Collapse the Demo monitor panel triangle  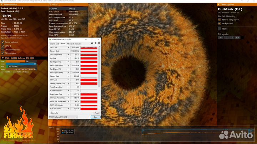coord(2,5)
